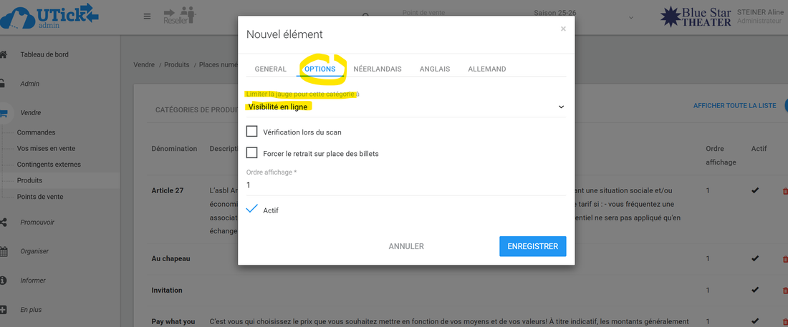Close the Nouvel élément dialog
Screen dimensions: 788x327
click(x=563, y=29)
